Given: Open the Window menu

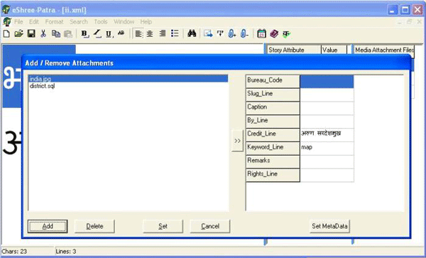Looking at the screenshot, I should [x=124, y=22].
